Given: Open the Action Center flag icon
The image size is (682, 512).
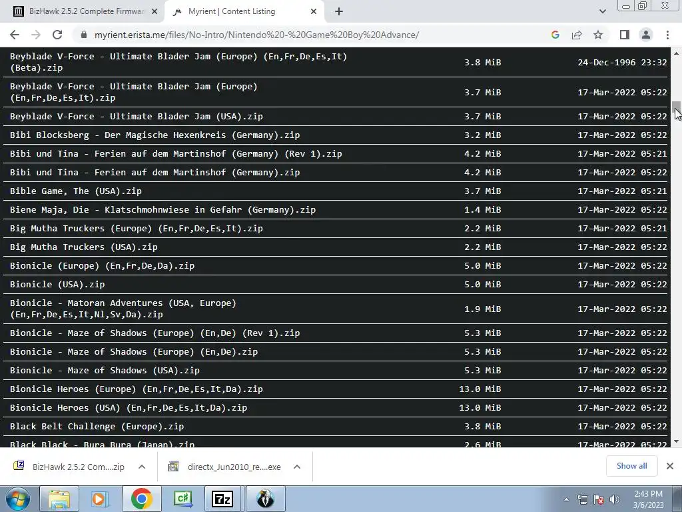Looking at the screenshot, I should pos(599,499).
